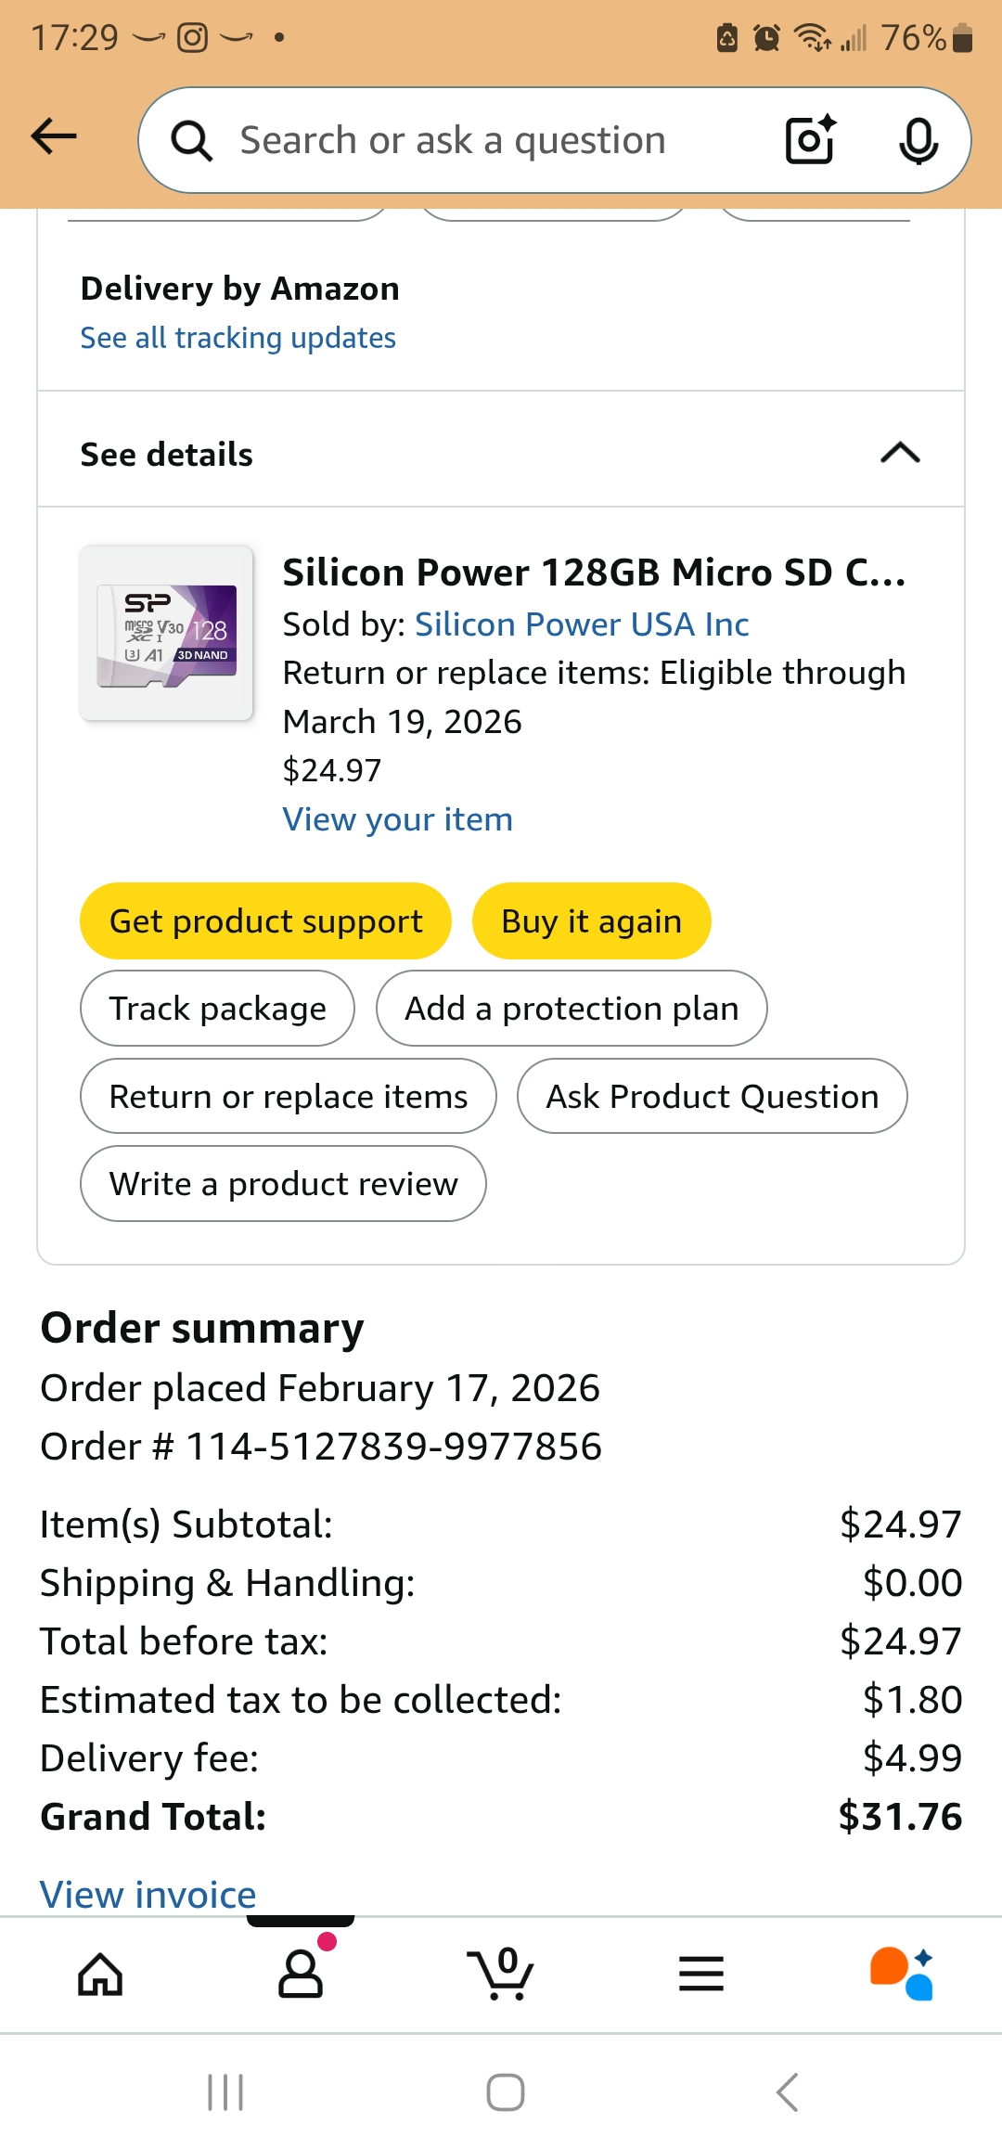Select Add a protection plan

[572, 1009]
